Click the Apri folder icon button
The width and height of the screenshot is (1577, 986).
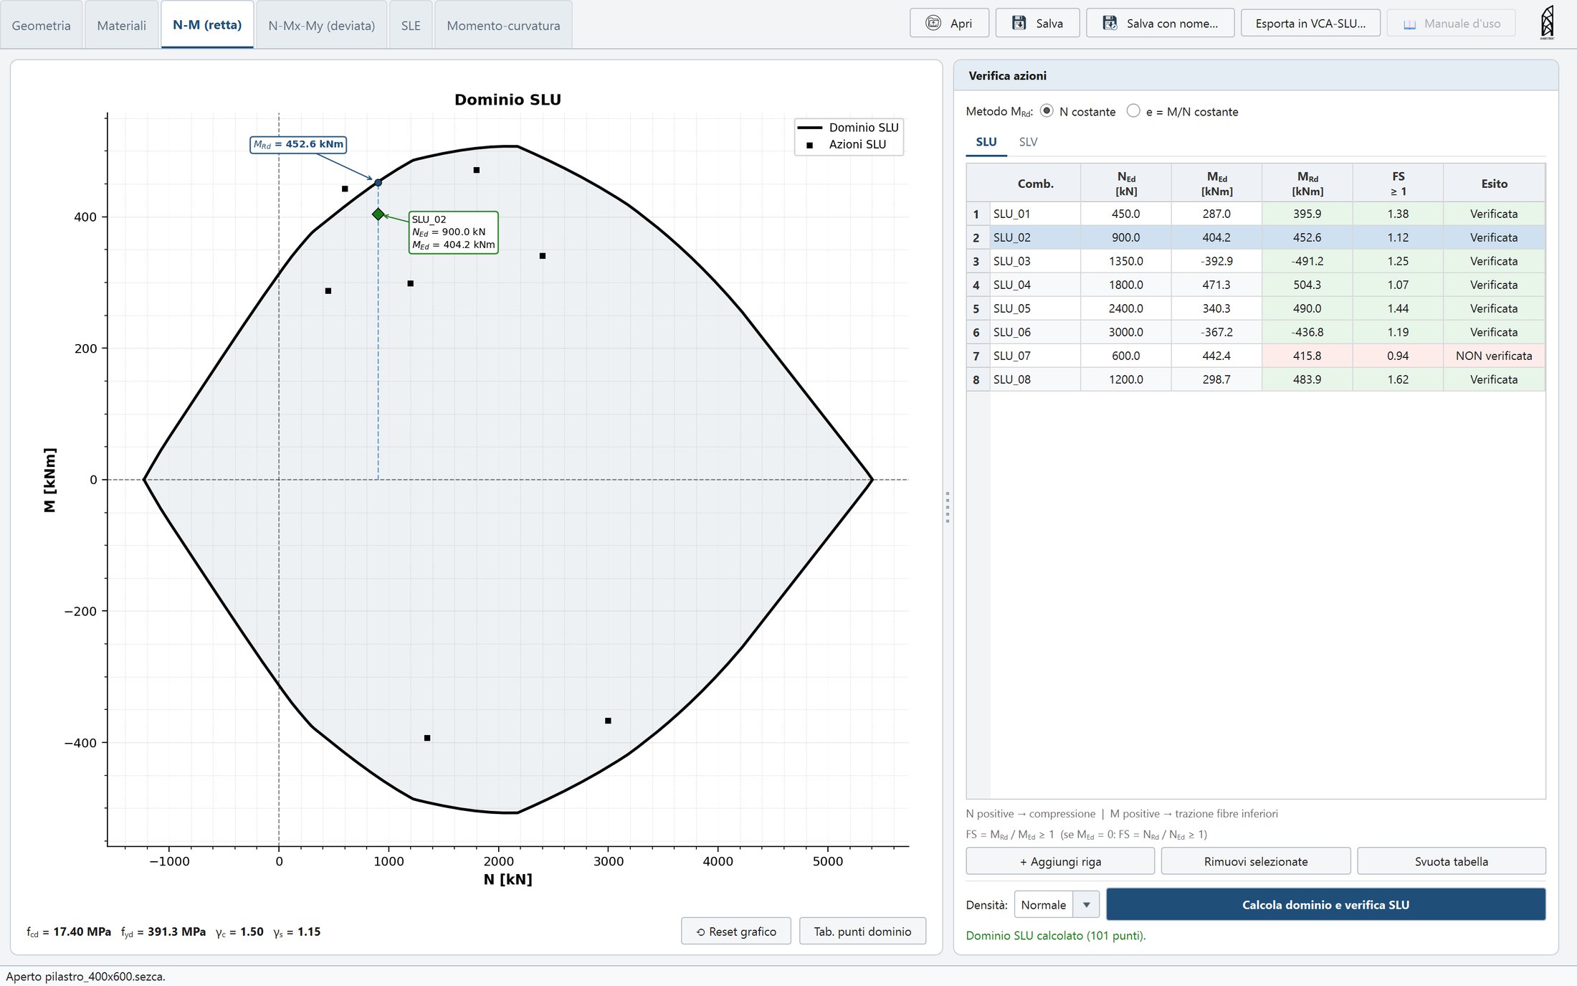[933, 23]
